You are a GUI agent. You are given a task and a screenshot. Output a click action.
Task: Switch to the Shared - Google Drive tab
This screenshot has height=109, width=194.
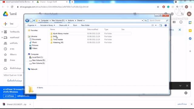[x=52, y=2]
